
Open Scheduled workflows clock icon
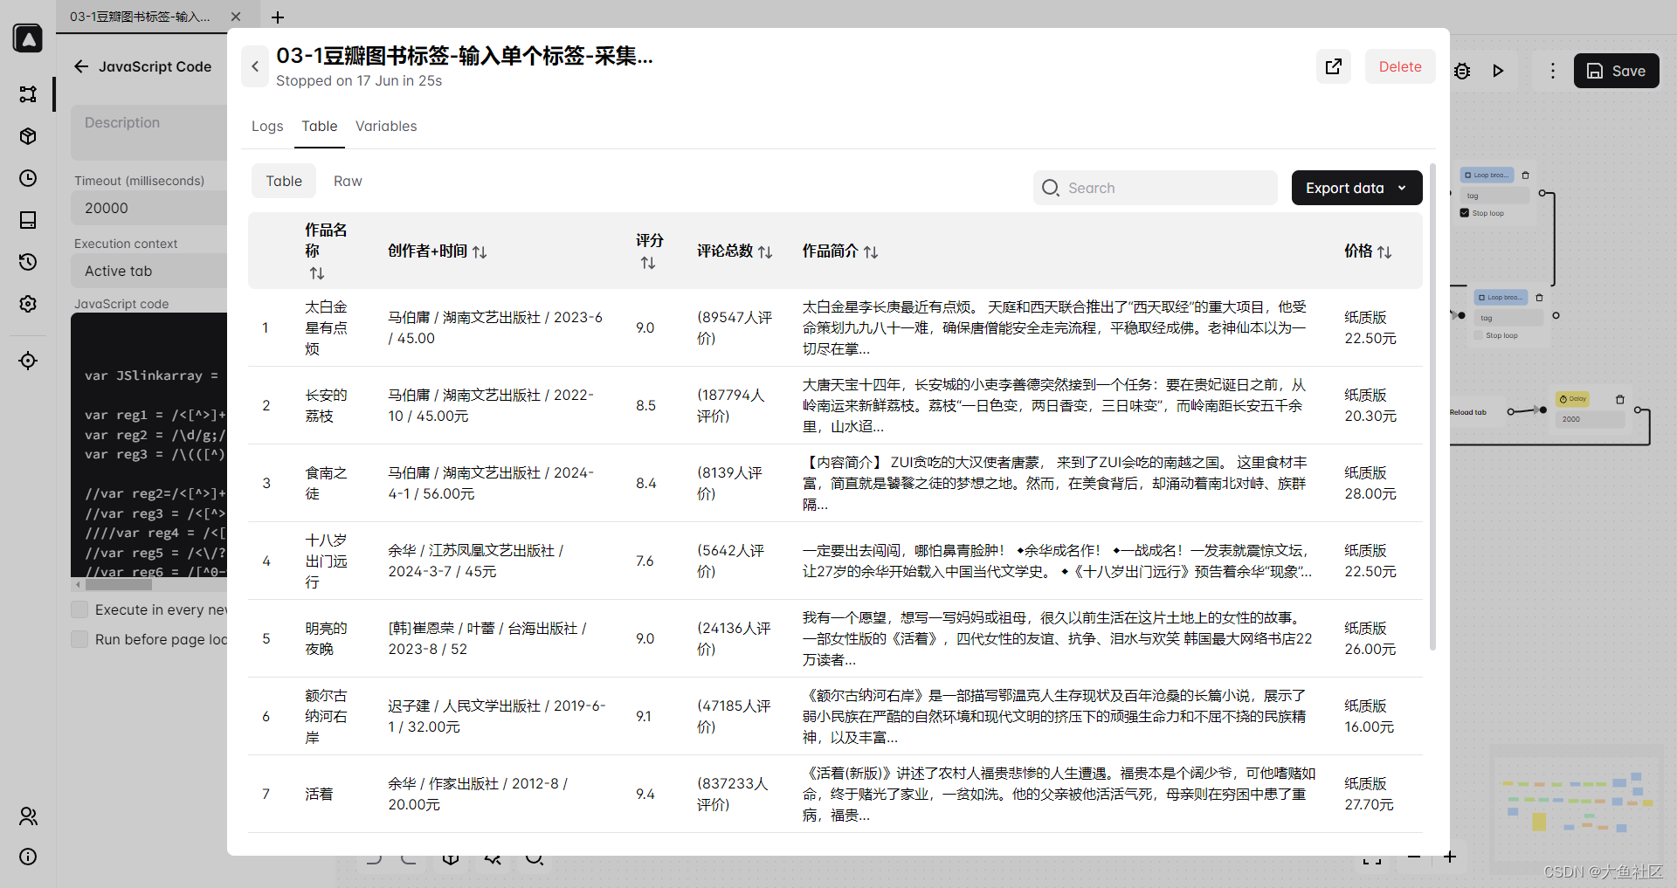click(x=28, y=178)
